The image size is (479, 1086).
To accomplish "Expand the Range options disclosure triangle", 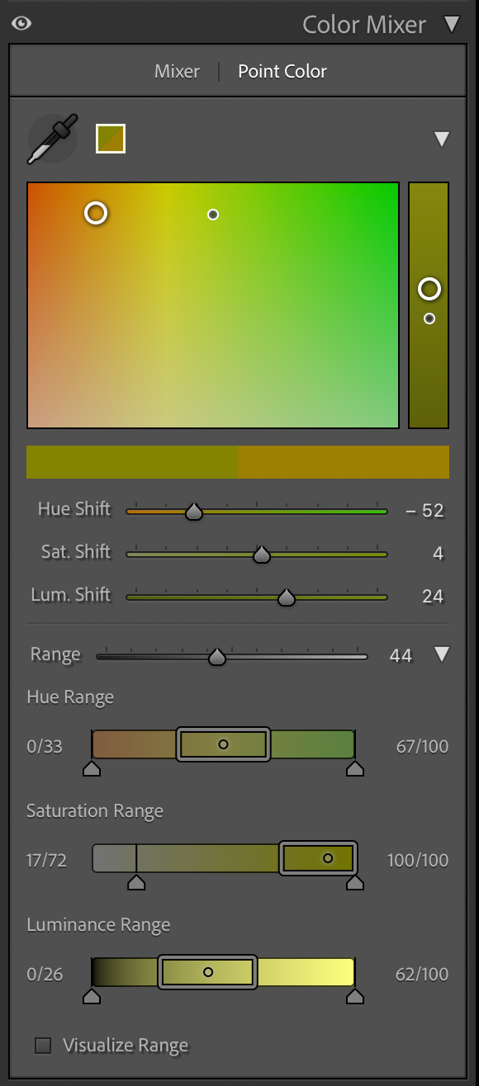I will coord(442,654).
